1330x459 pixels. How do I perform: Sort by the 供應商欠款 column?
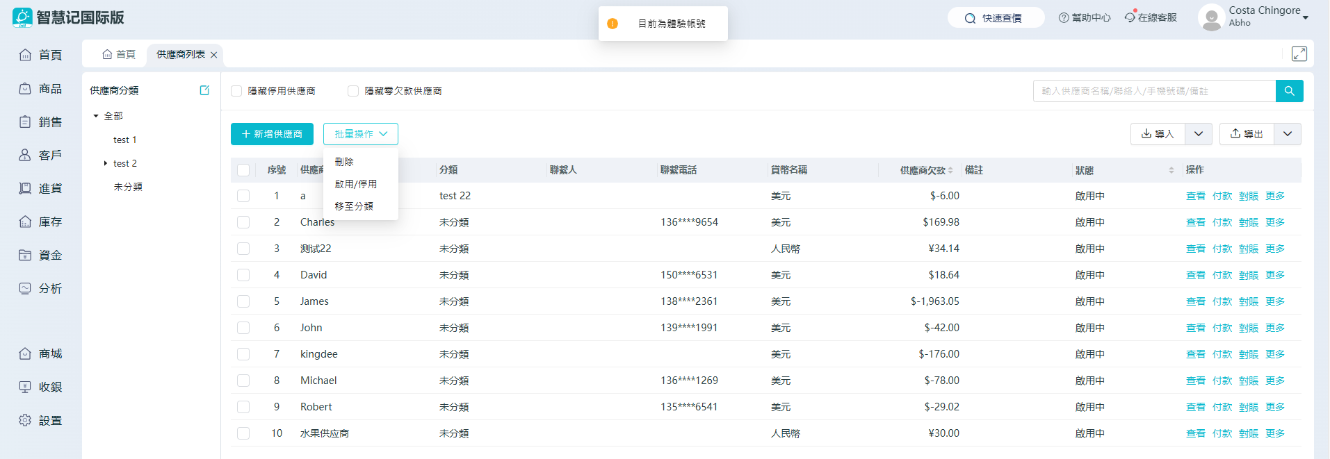950,170
